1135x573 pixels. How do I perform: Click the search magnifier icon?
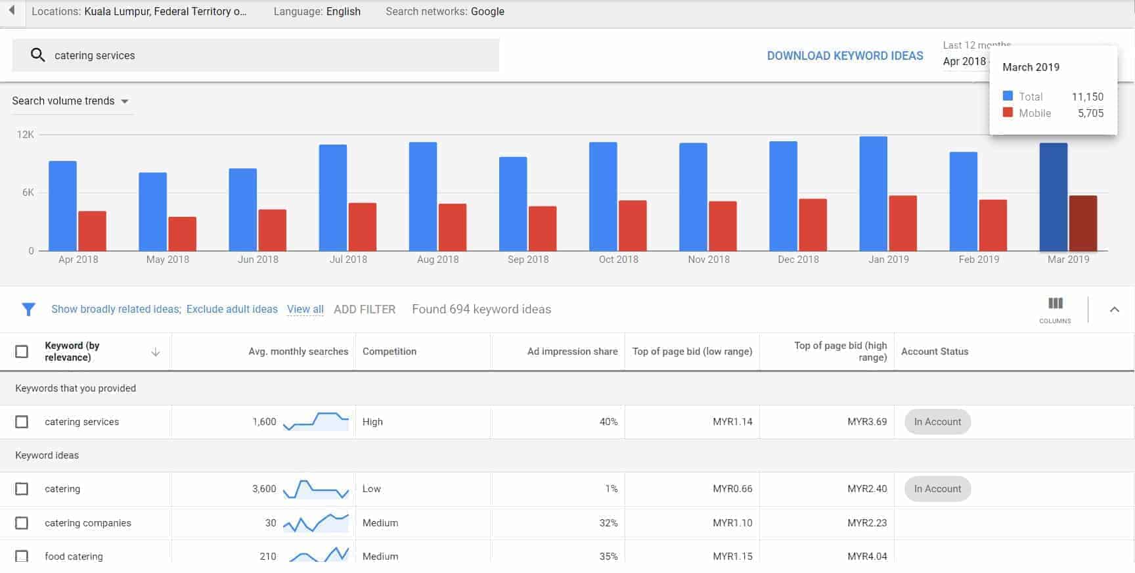[38, 55]
